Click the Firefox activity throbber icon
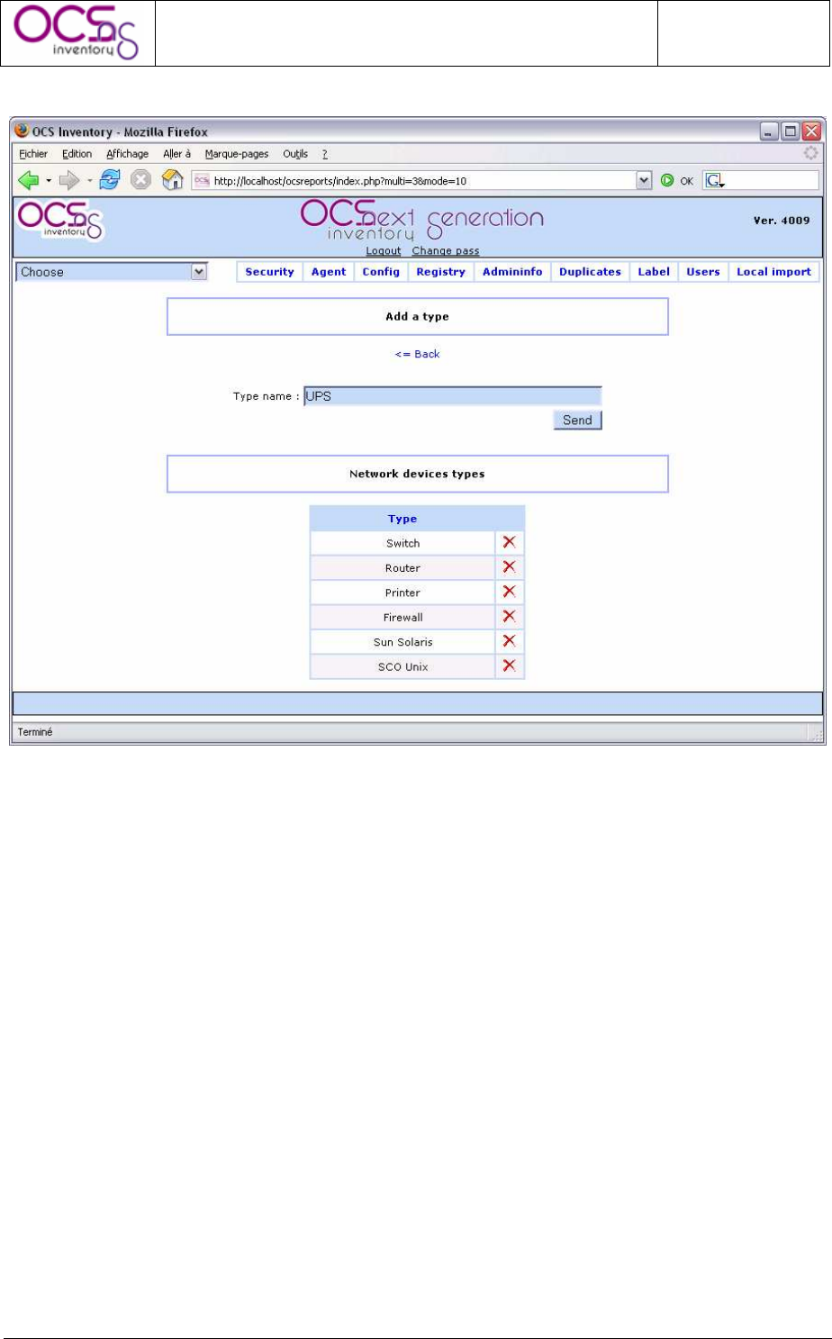Viewport: 832px width, 1339px height. coord(810,154)
